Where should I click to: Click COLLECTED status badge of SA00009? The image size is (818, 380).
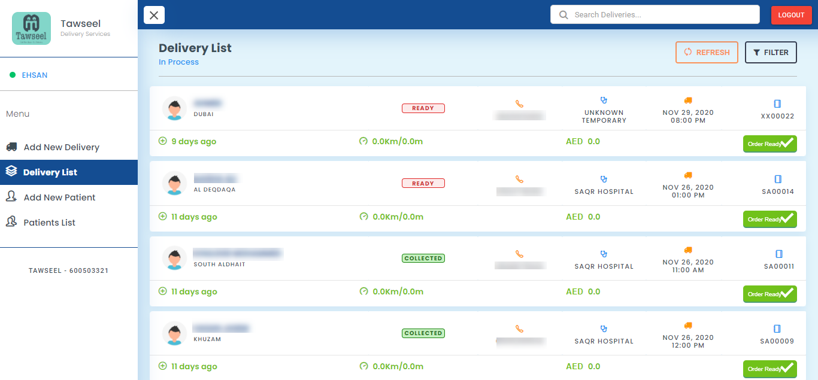coord(423,333)
